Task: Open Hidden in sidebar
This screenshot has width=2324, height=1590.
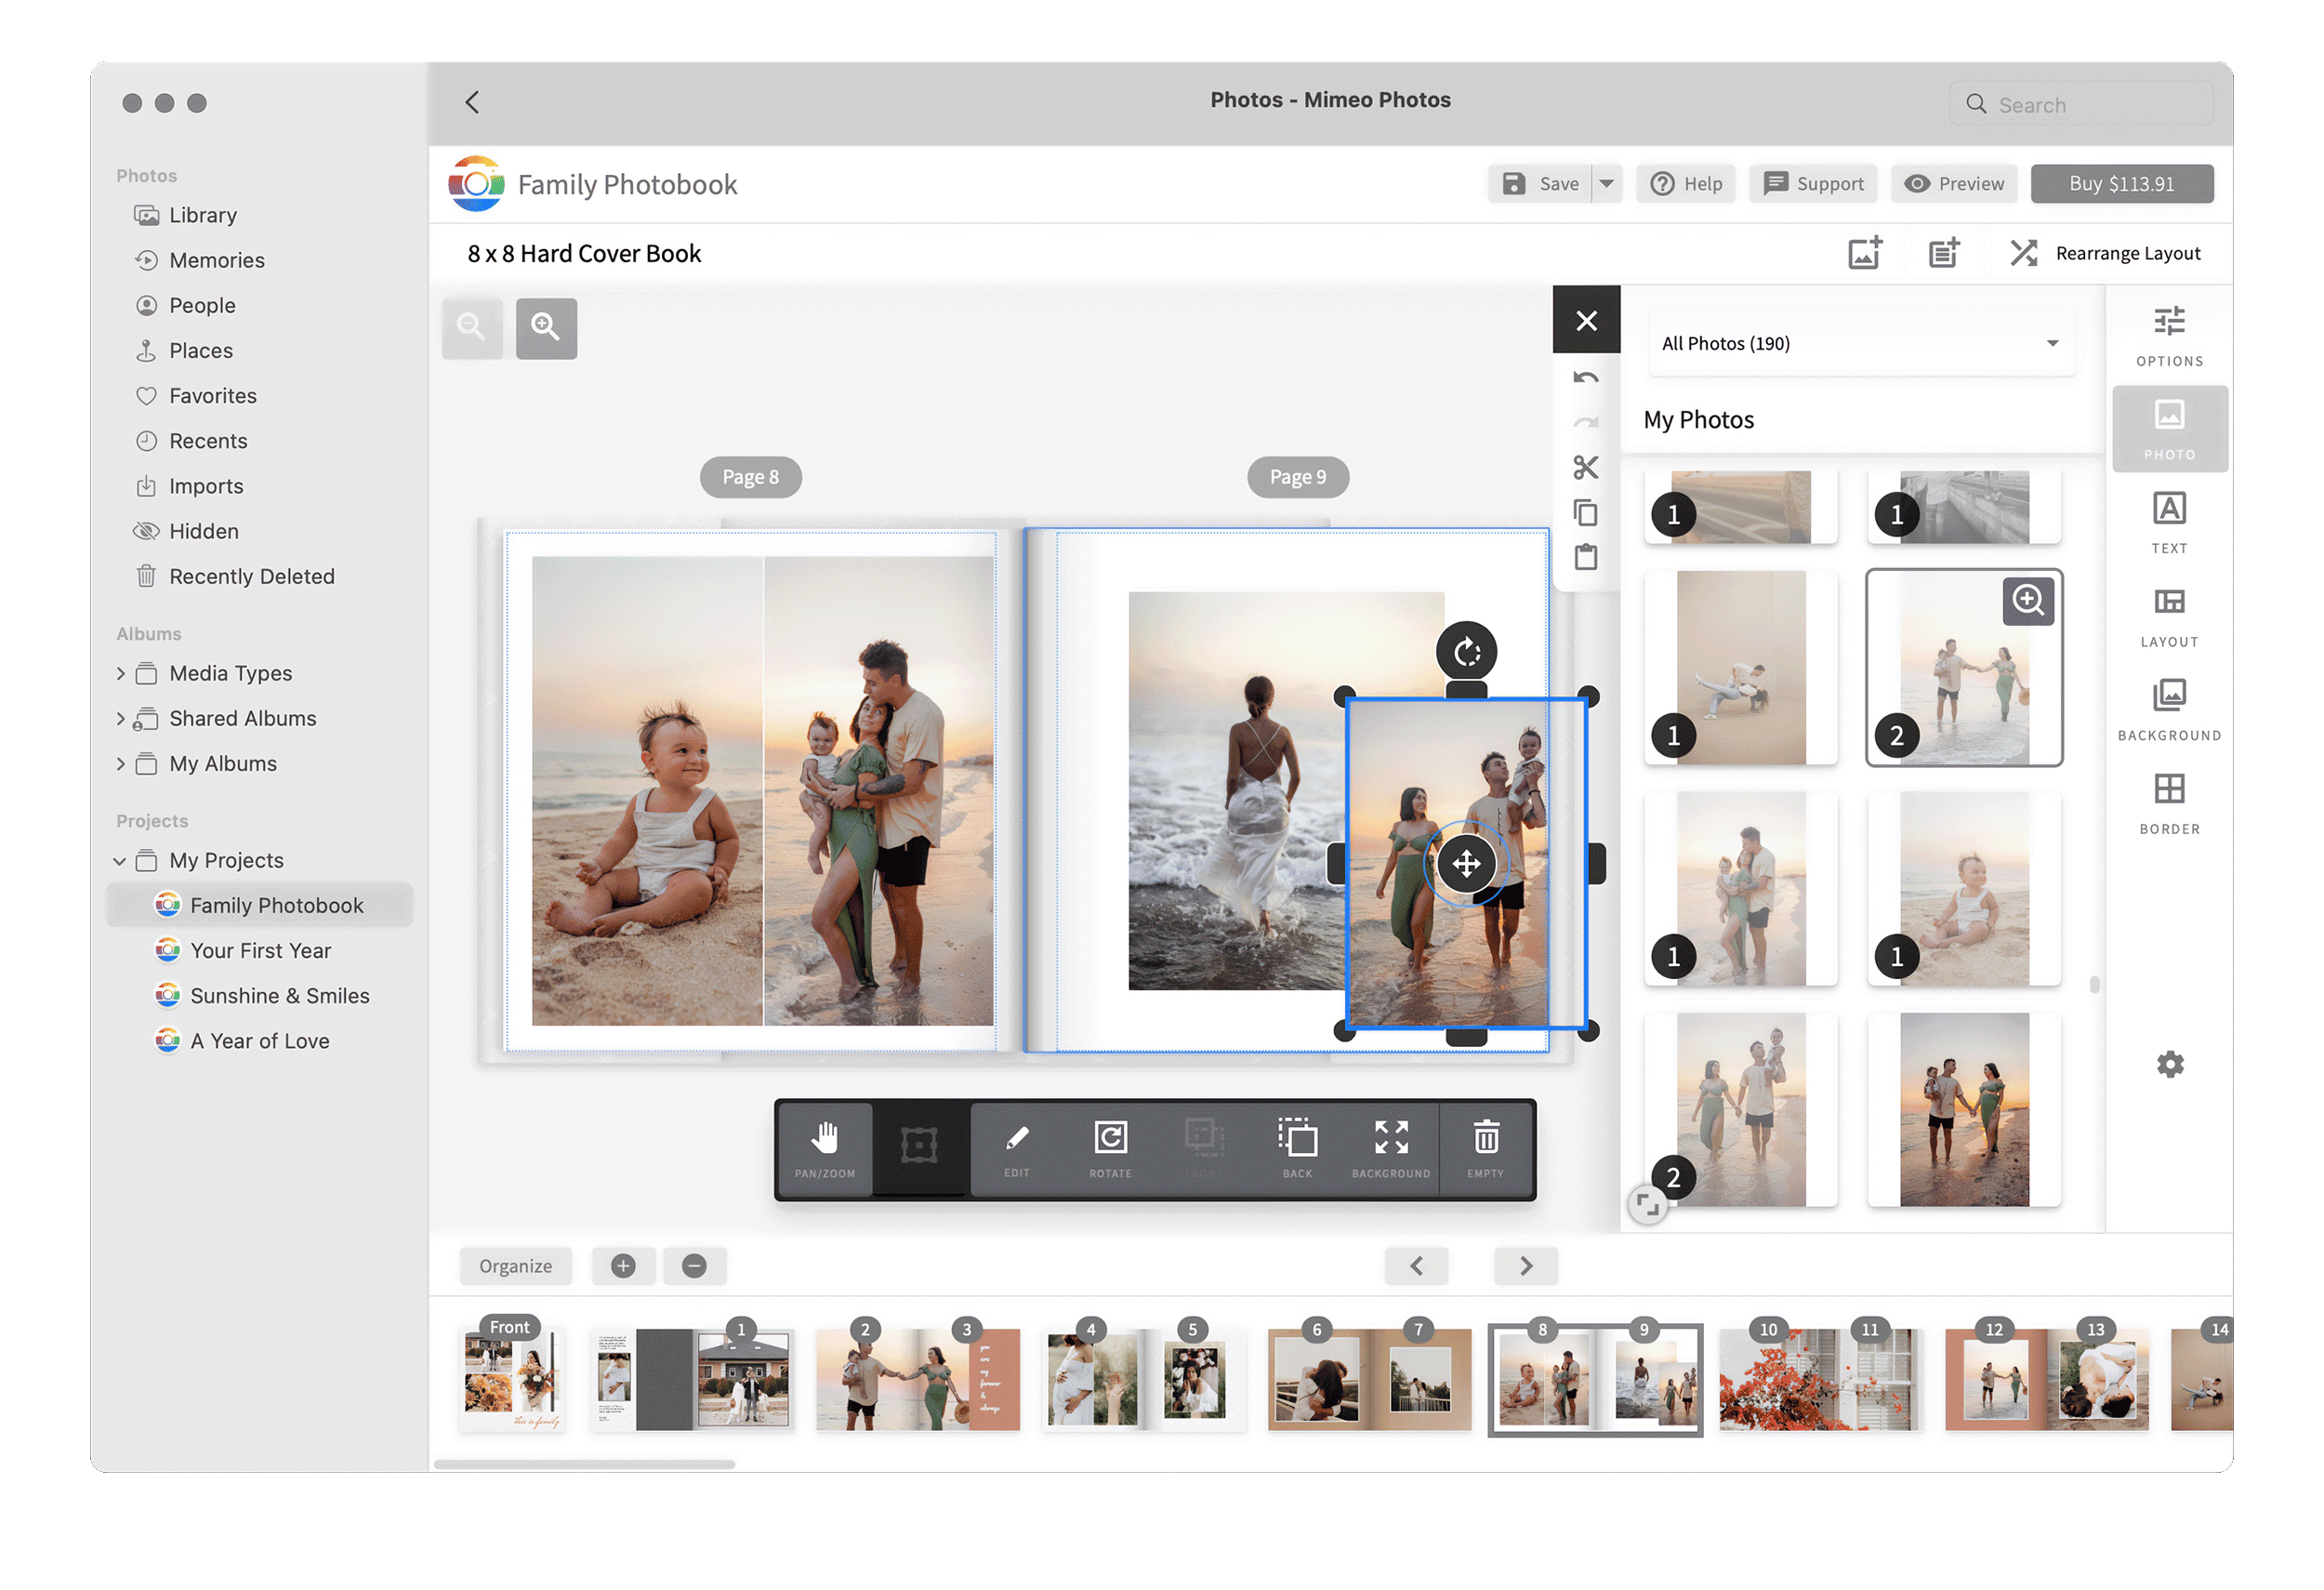Action: [203, 531]
